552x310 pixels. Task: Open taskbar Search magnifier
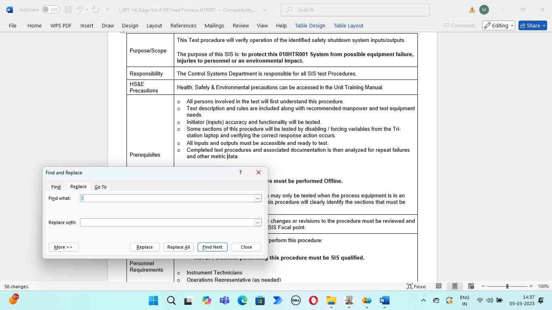tap(171, 301)
